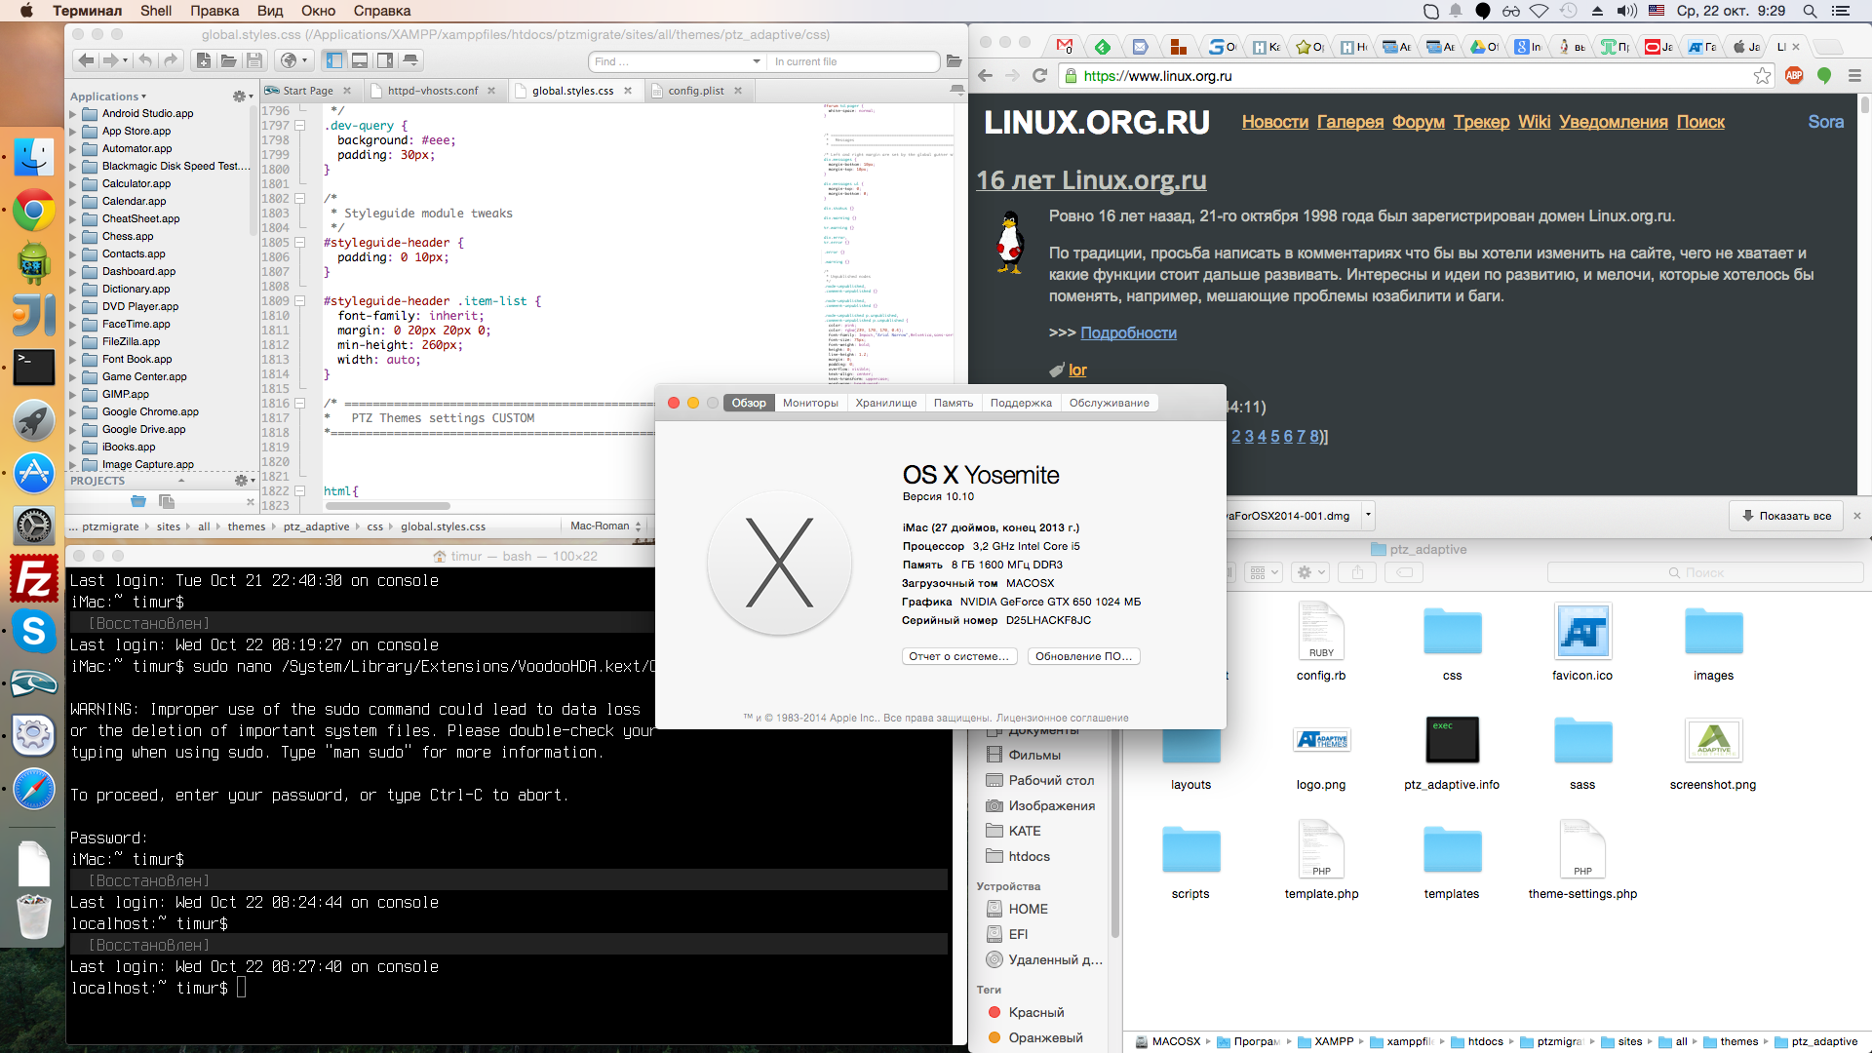
Task: Open Chrome hamburger menu
Action: coord(1854,76)
